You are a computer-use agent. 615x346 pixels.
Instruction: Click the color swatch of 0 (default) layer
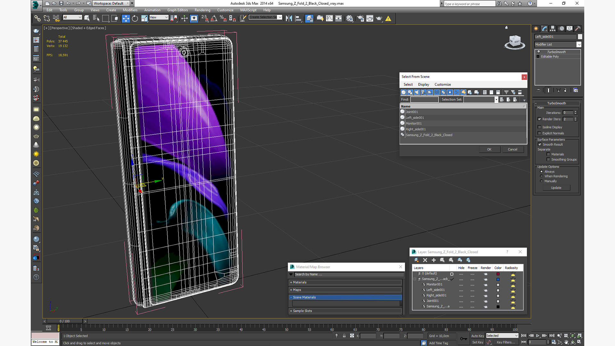pos(498,274)
